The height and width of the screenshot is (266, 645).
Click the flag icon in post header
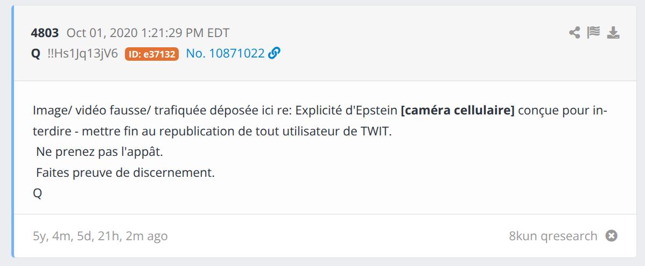(x=594, y=33)
